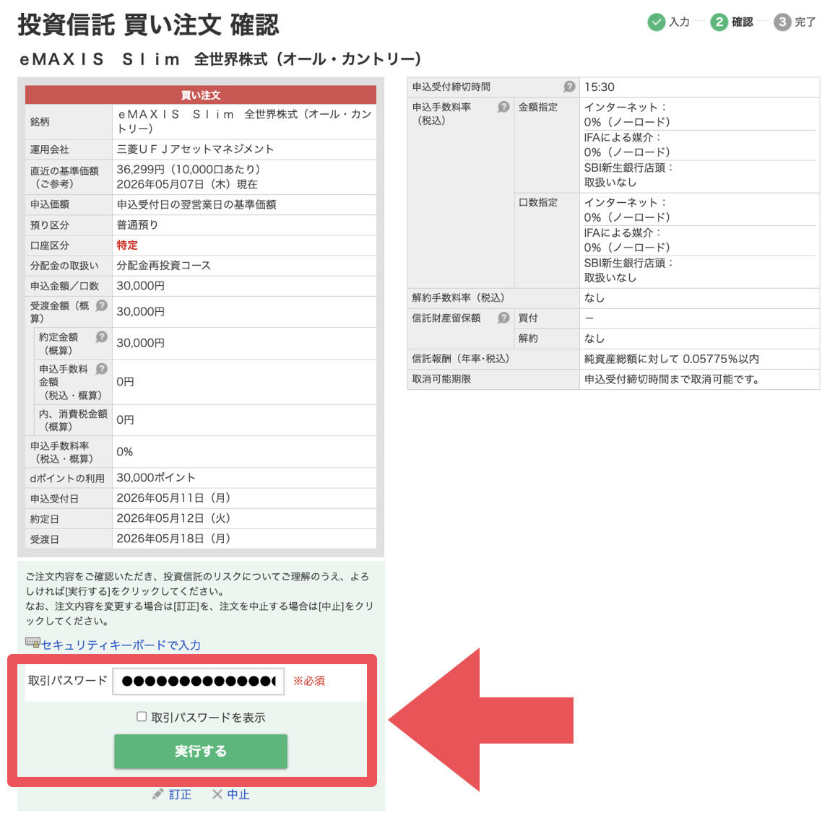Click 金額指定 label in fee table
Screen dimensions: 835x823
point(538,107)
